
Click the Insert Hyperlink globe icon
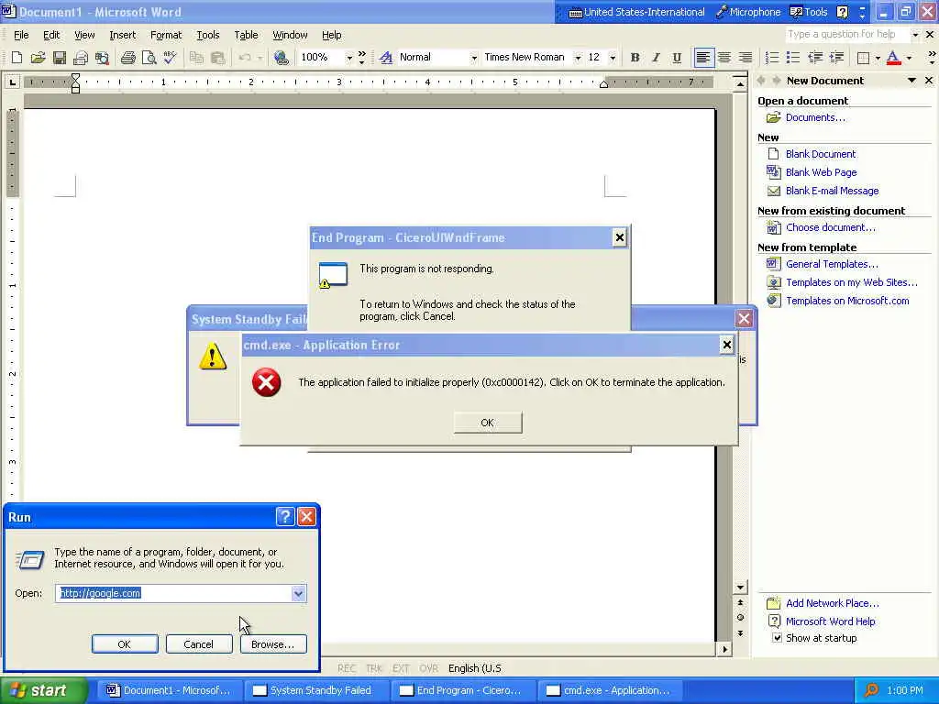(x=281, y=58)
